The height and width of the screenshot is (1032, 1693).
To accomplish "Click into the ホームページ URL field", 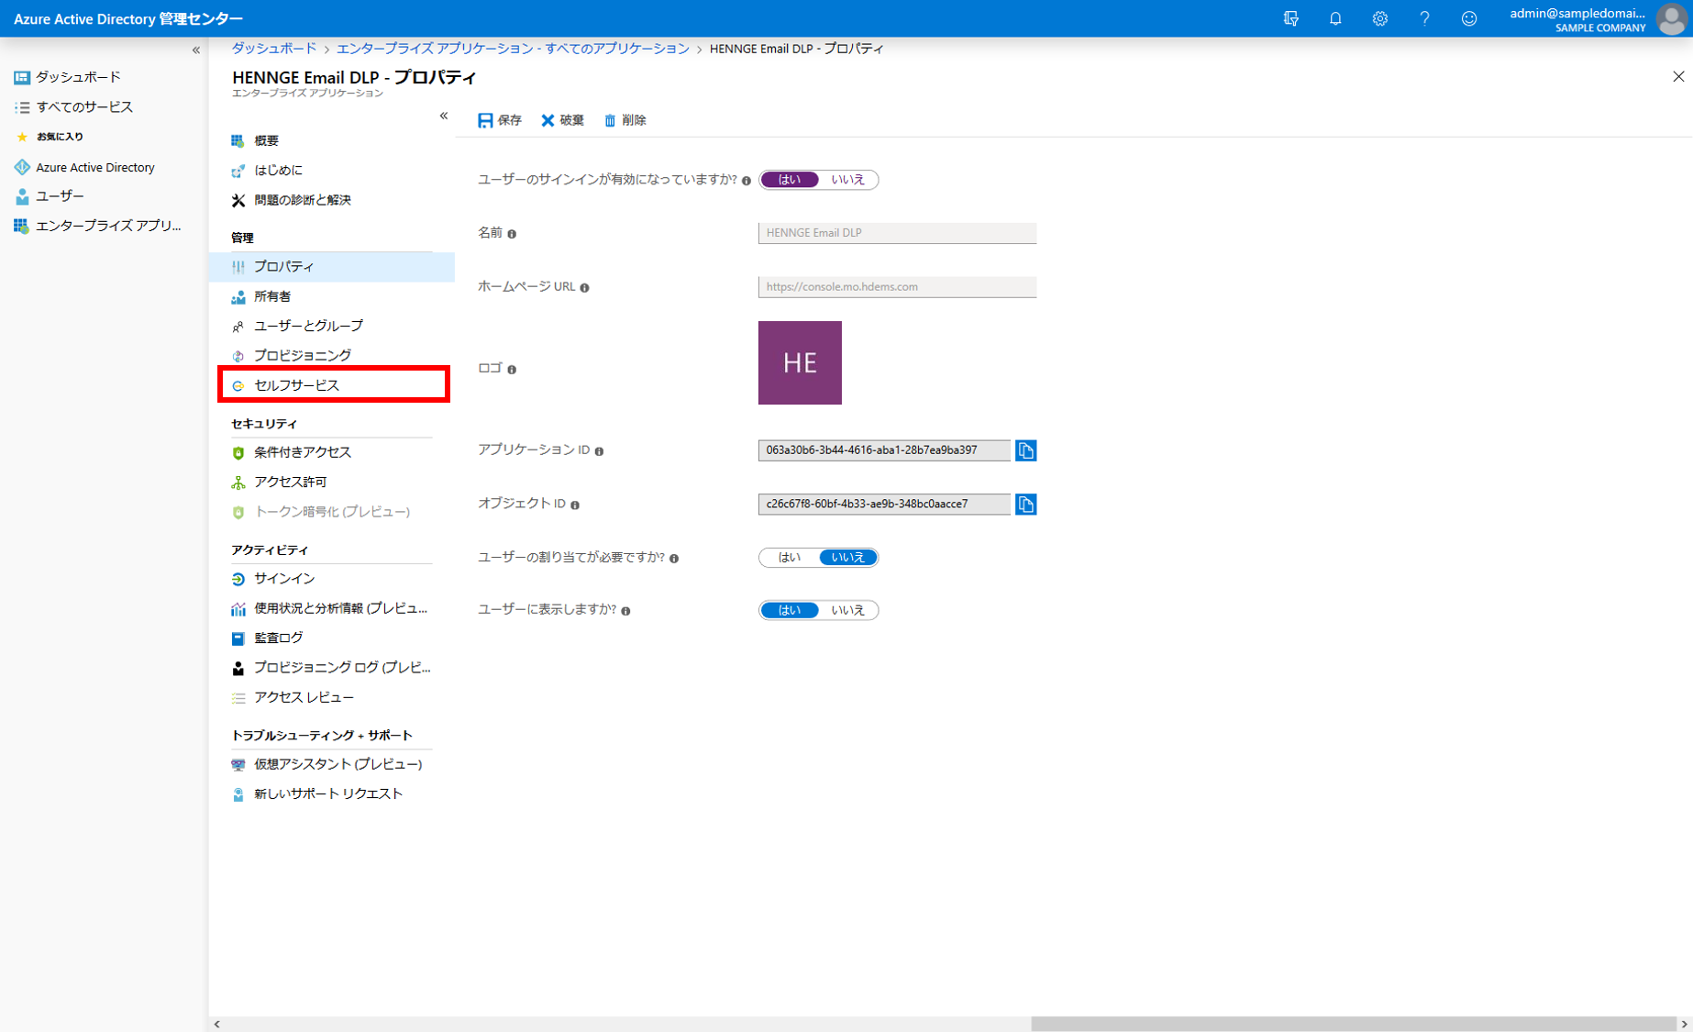I will (897, 287).
